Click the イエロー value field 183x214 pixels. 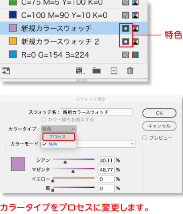[x=106, y=179]
